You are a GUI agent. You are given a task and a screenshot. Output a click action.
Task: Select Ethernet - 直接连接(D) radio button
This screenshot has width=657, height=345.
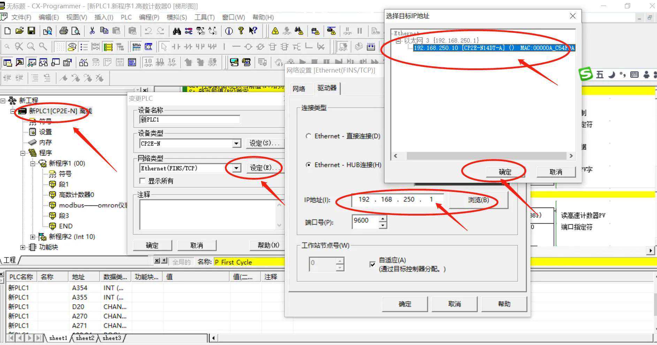point(308,136)
